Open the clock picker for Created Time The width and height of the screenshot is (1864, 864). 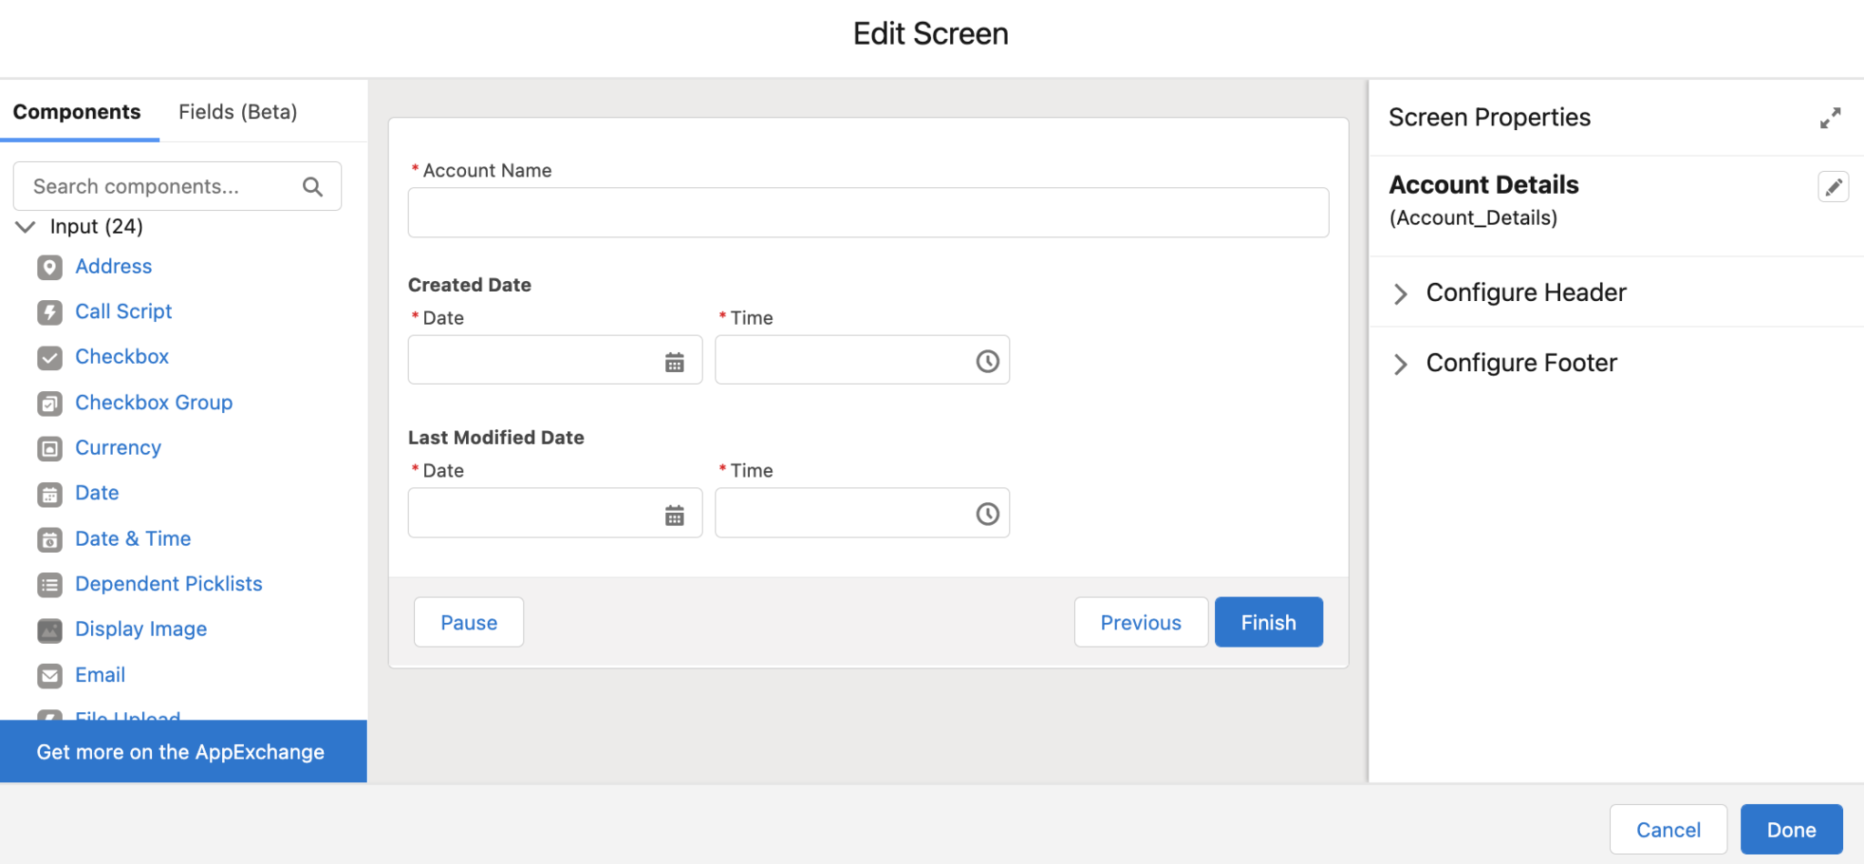tap(987, 360)
